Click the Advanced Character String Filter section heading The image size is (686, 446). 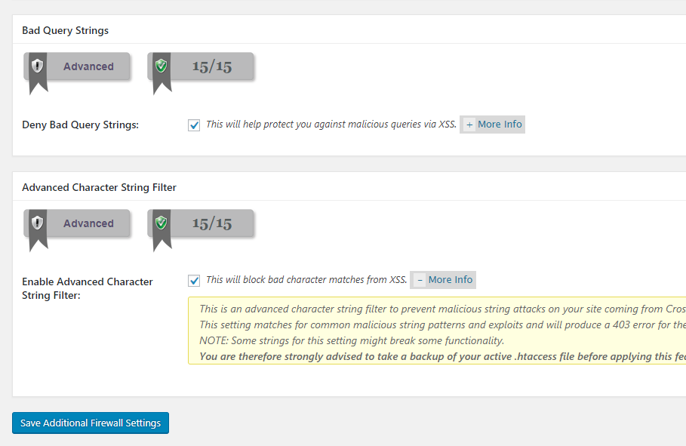(100, 187)
